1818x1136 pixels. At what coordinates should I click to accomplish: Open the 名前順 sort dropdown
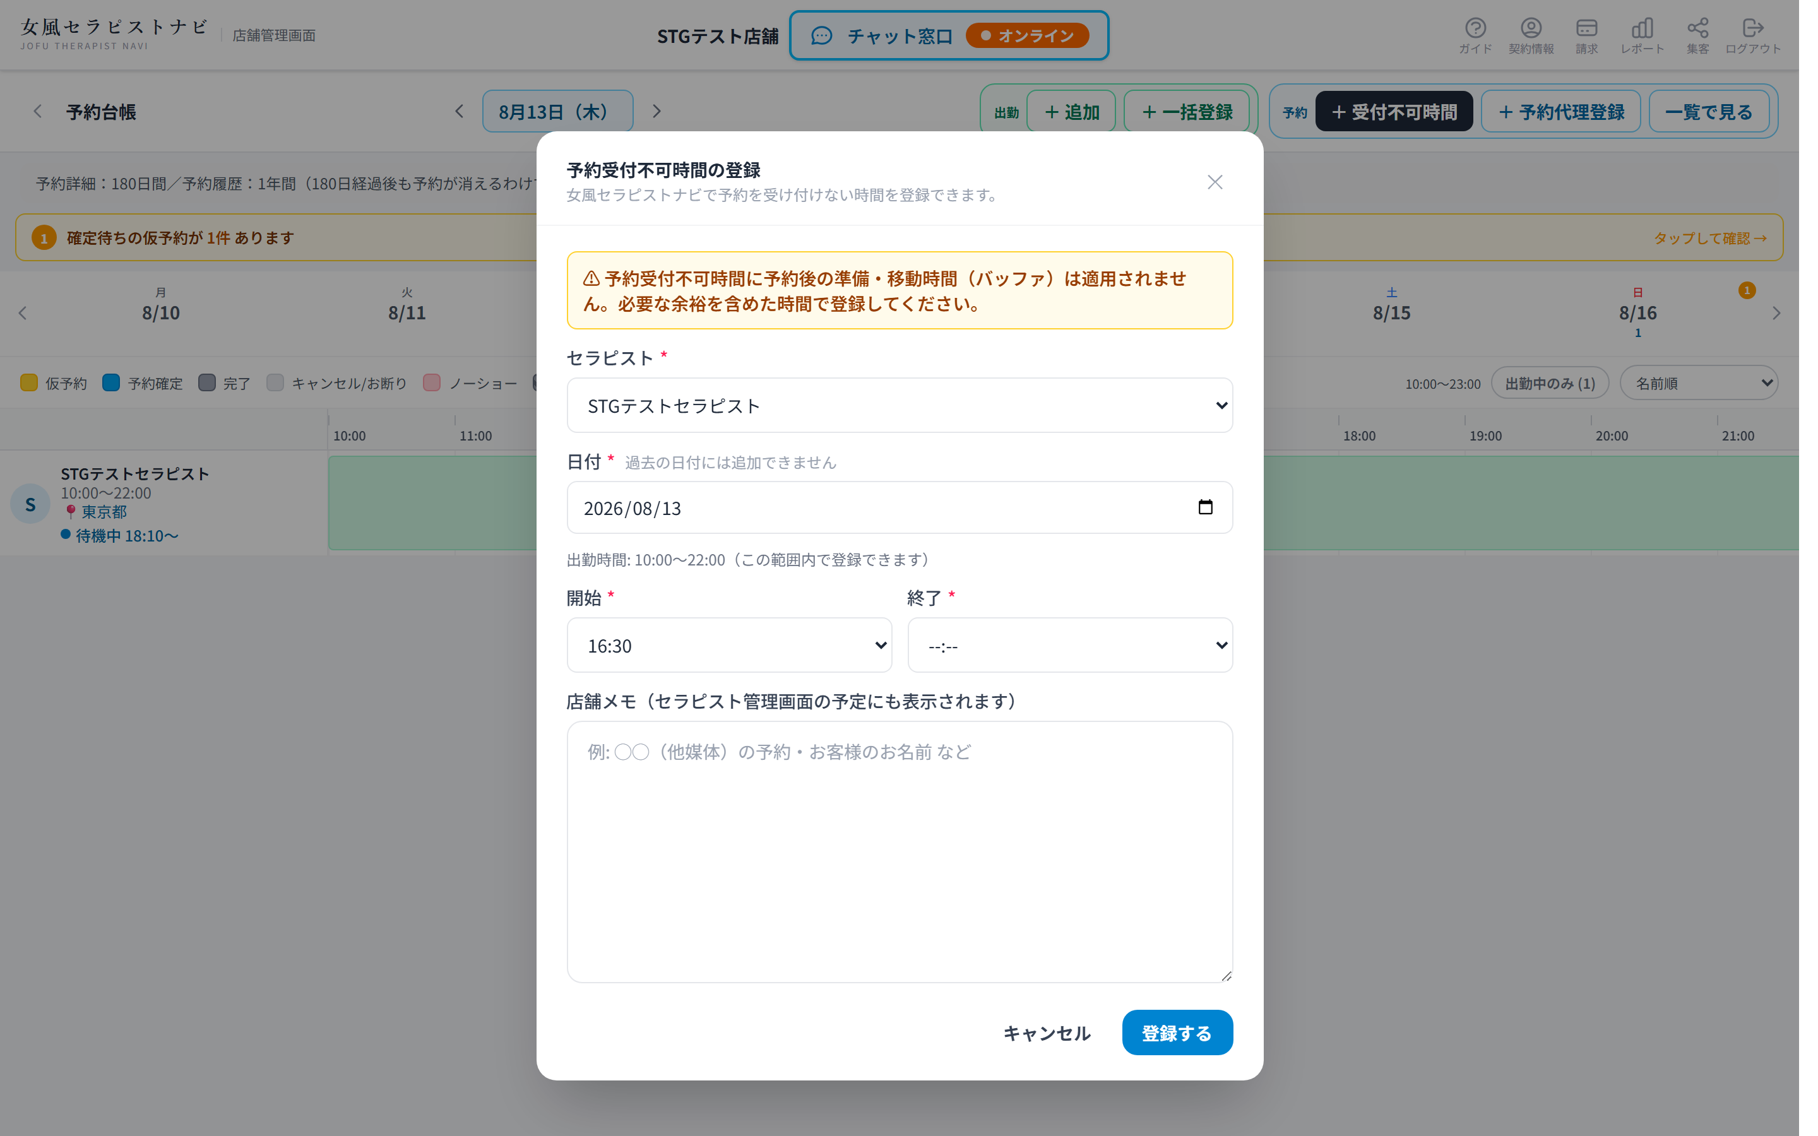(1699, 383)
